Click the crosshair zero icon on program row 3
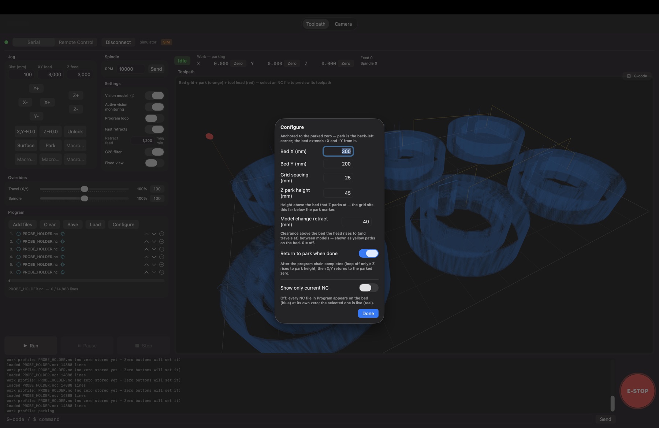 (x=63, y=249)
